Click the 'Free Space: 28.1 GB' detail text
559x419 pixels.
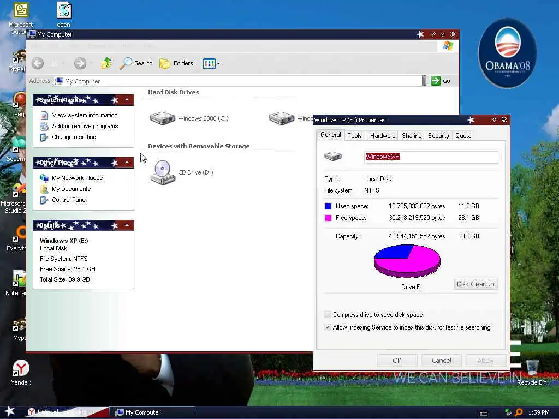[67, 269]
